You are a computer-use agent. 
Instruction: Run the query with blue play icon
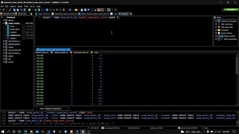70,10
